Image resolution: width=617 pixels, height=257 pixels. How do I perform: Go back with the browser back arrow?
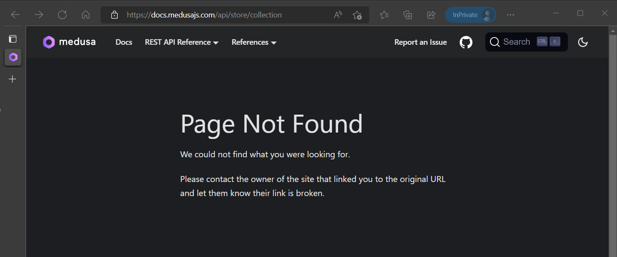[15, 15]
